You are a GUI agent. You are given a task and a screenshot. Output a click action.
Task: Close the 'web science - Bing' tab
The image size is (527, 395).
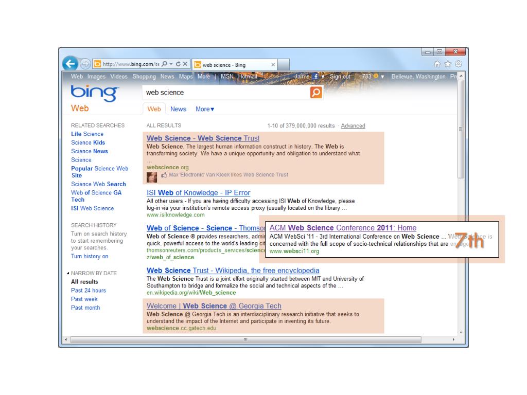[273, 64]
